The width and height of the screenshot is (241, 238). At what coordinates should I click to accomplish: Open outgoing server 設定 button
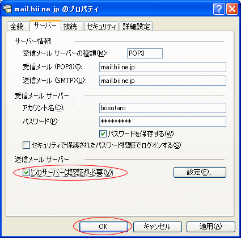click(200, 172)
